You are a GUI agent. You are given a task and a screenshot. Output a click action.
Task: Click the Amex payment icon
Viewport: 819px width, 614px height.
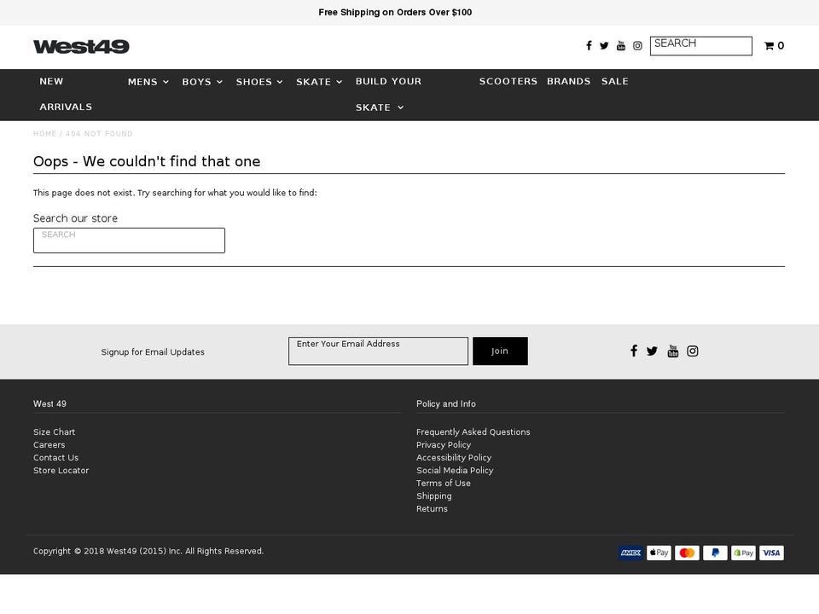(631, 553)
